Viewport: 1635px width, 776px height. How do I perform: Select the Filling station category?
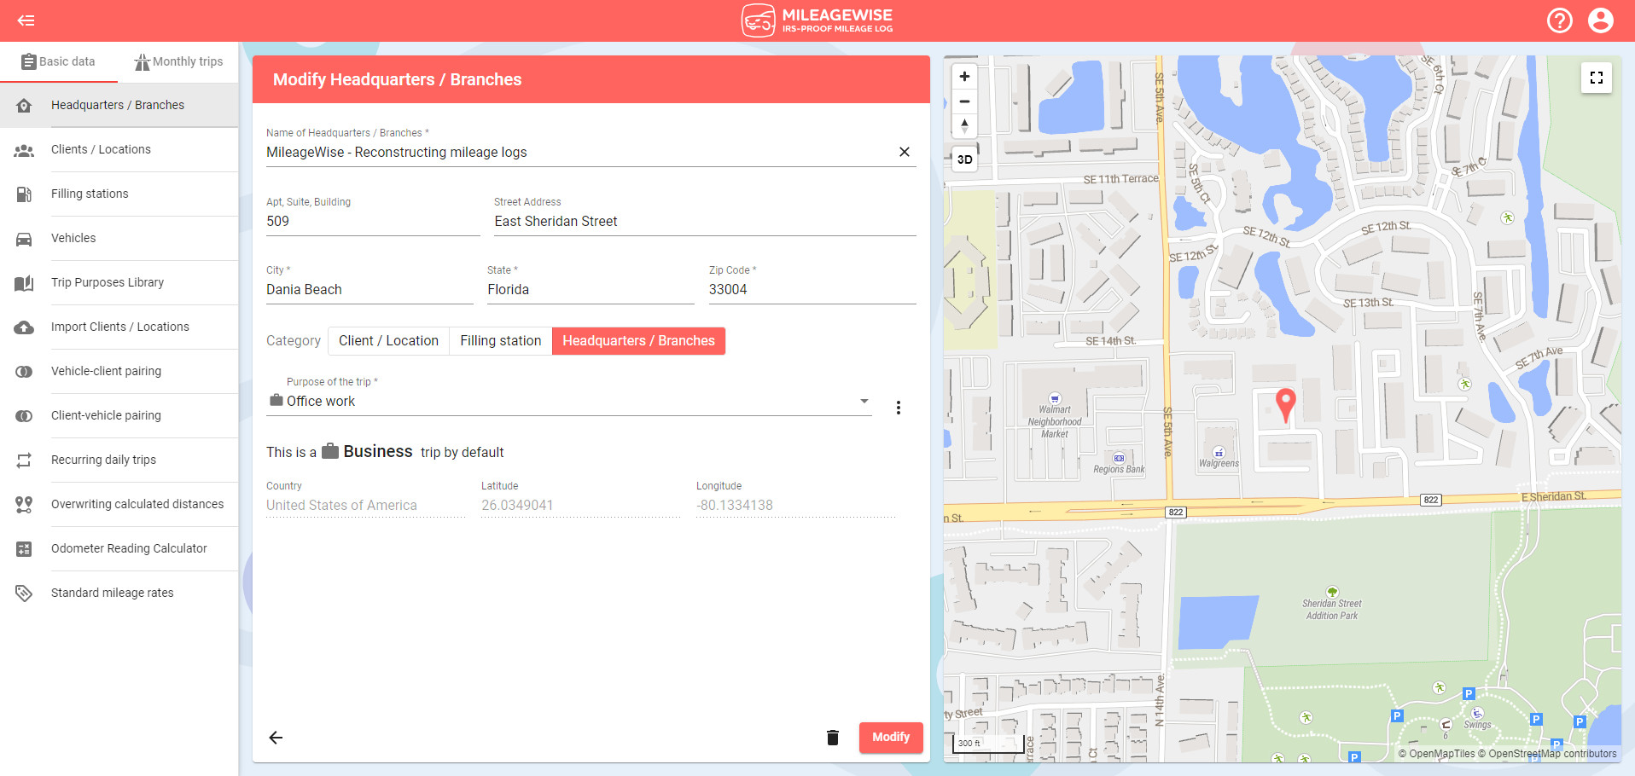501,341
